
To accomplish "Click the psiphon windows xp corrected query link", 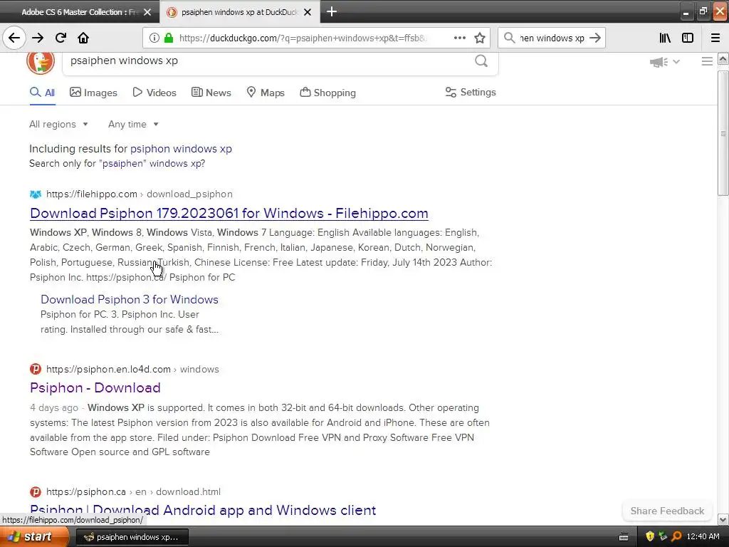I will click(181, 149).
